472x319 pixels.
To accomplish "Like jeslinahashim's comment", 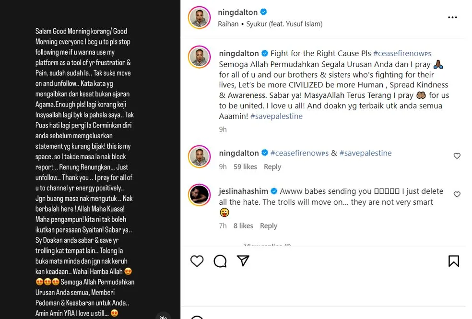I will click(x=457, y=194).
